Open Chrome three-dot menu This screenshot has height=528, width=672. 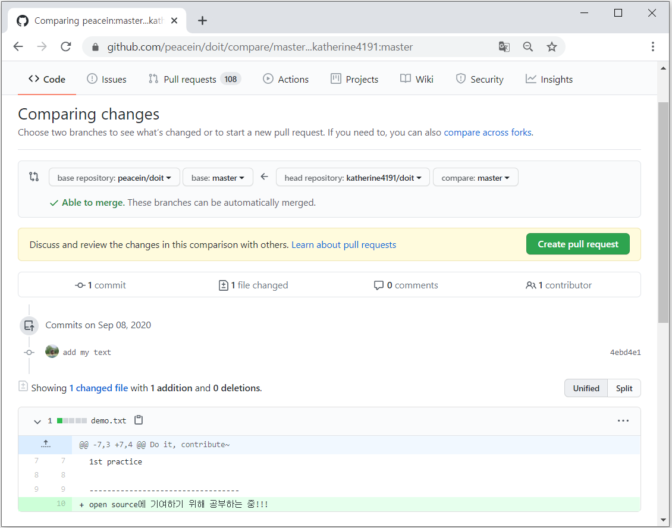click(653, 47)
